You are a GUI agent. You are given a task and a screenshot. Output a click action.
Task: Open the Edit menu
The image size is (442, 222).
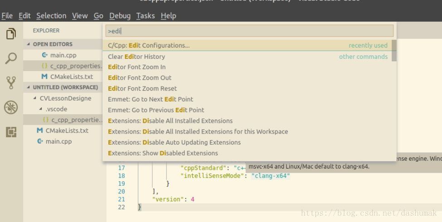tap(24, 16)
